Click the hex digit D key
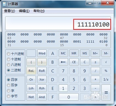 coord(53,79)
